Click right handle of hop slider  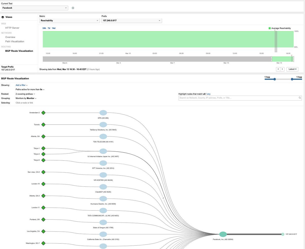point(292,79)
